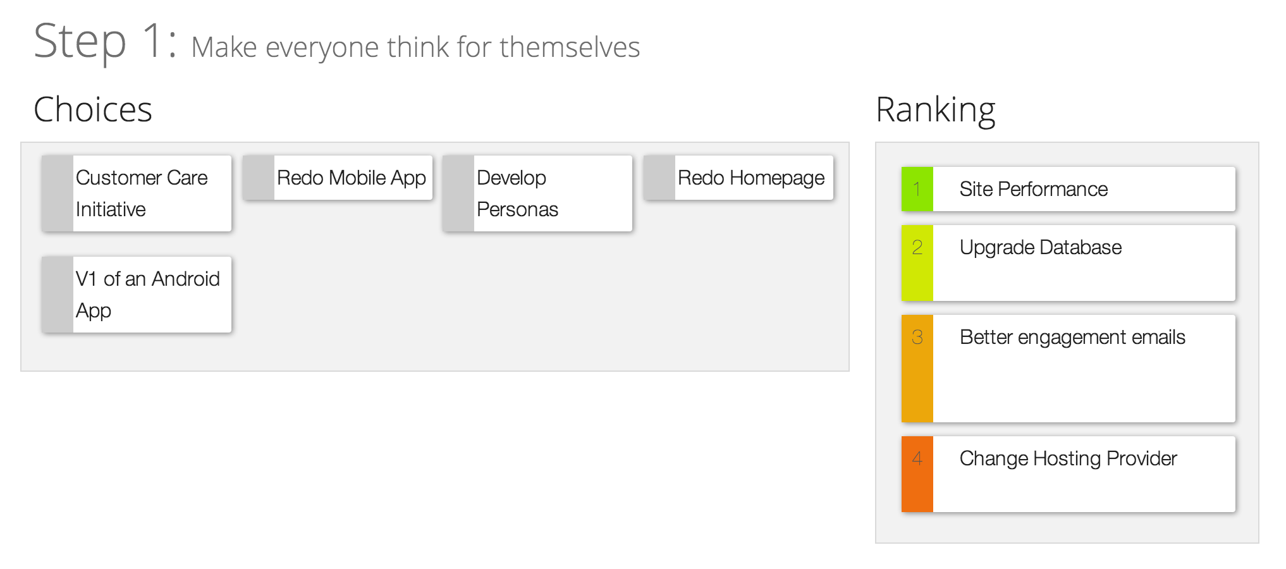Click gray handle on V1 Android App card
This screenshot has width=1286, height=569.
click(58, 295)
